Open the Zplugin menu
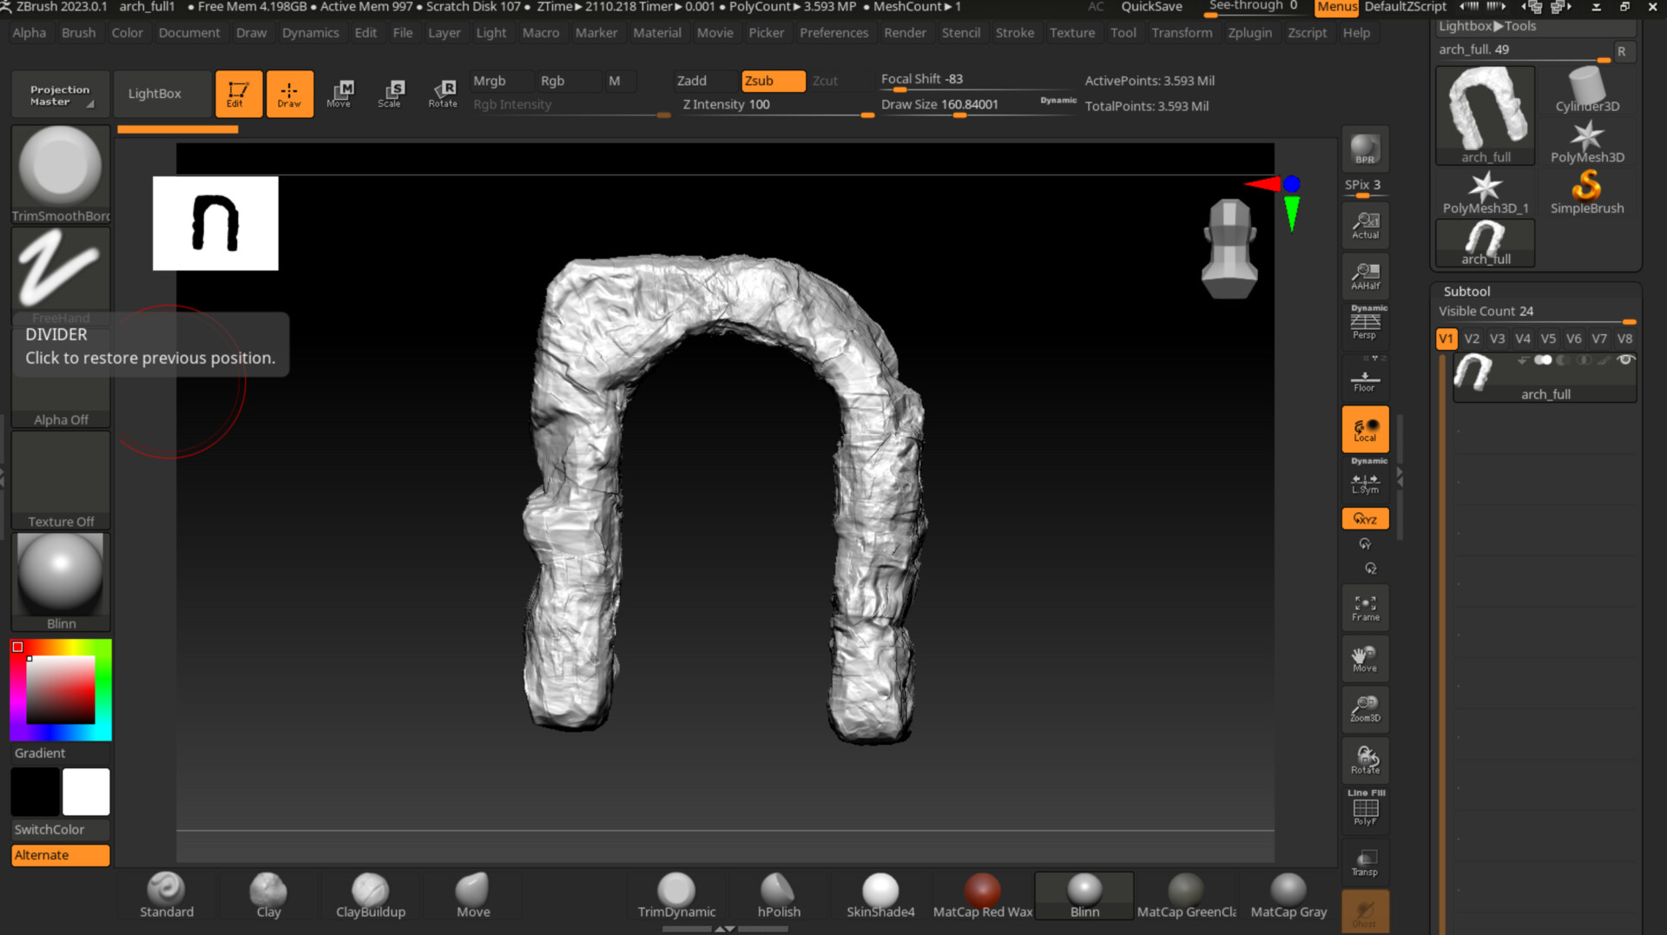This screenshot has height=935, width=1667. (1249, 33)
